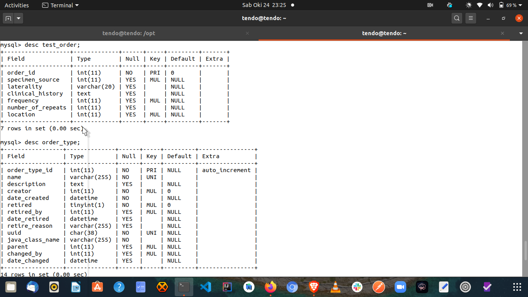Launch VLC media player from the dock
Image resolution: width=528 pixels, height=297 pixels.
pyautogui.click(x=336, y=287)
